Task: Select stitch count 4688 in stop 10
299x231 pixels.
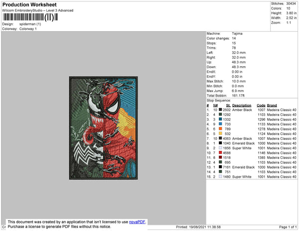Action: [227, 153]
